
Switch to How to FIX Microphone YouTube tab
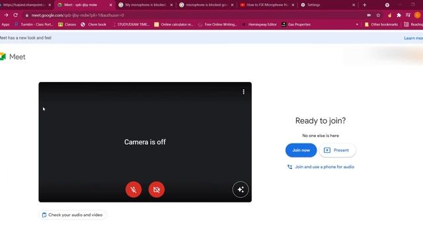point(267,5)
